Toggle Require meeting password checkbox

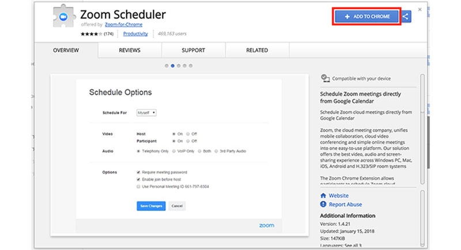(138, 172)
